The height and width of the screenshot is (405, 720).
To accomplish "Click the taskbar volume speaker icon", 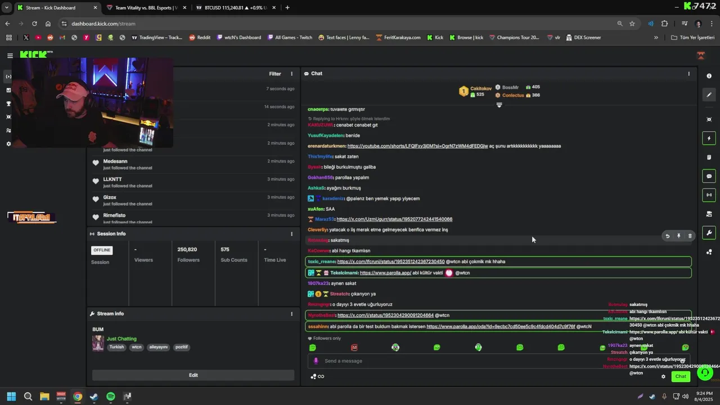I will [x=685, y=397].
